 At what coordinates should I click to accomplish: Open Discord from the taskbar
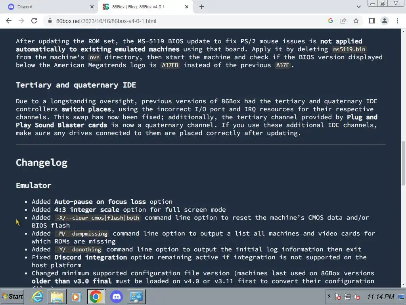pyautogui.click(x=117, y=296)
